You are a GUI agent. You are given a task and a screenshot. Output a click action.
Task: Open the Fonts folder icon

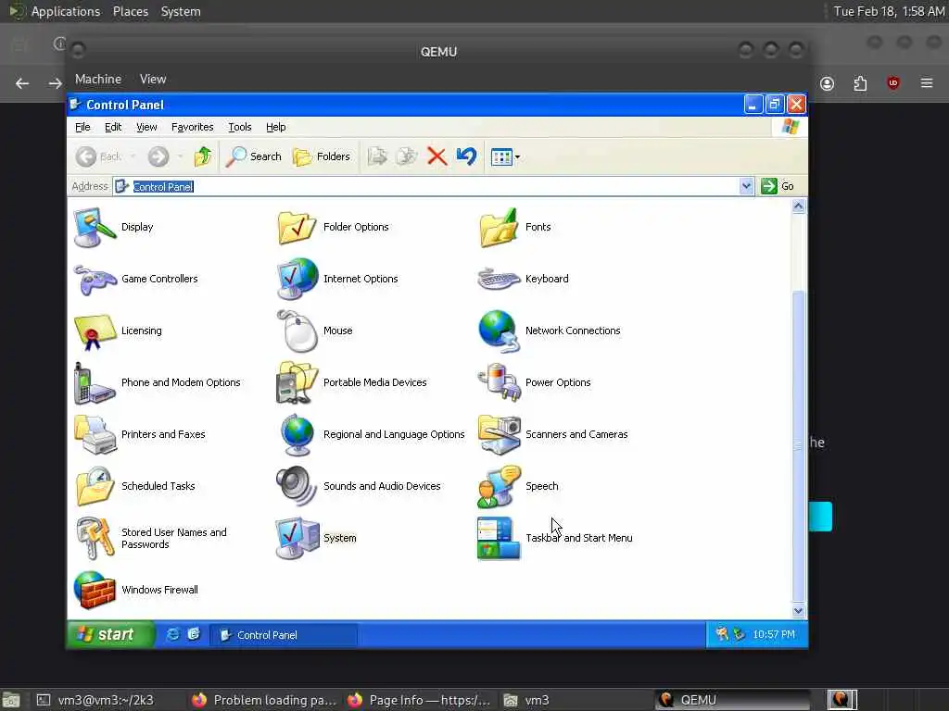click(x=499, y=228)
